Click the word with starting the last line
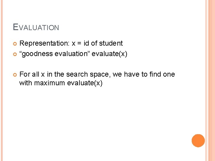Viewport: 215px width, 161px height. [x=26, y=83]
